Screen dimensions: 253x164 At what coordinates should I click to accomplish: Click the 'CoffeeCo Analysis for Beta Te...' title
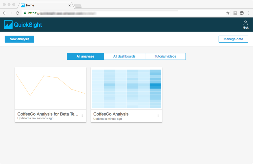click(48, 114)
